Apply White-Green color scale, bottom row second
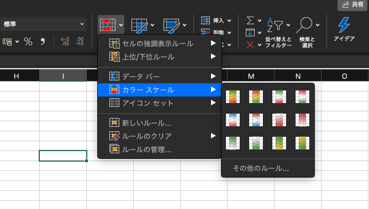This screenshot has height=209, width=369. pyautogui.click(x=256, y=143)
